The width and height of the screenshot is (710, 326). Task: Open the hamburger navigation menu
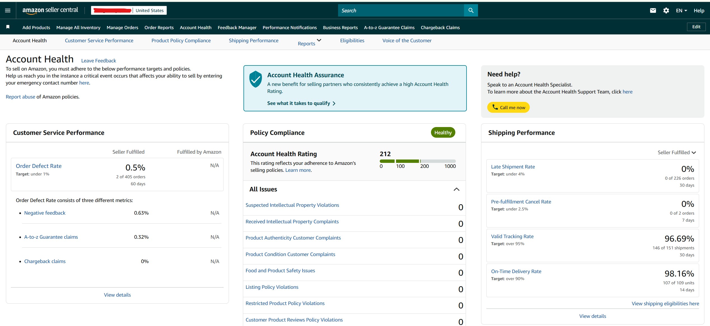click(8, 11)
